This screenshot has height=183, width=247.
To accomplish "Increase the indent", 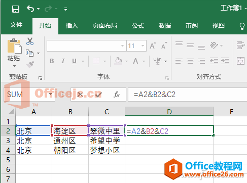I will 225,61.
